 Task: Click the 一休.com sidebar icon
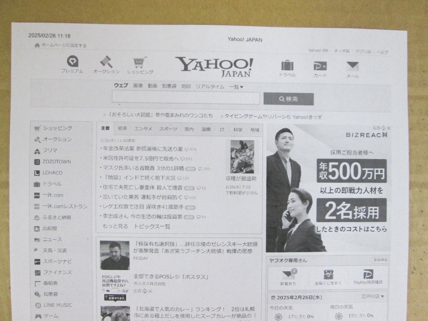[x=37, y=195]
